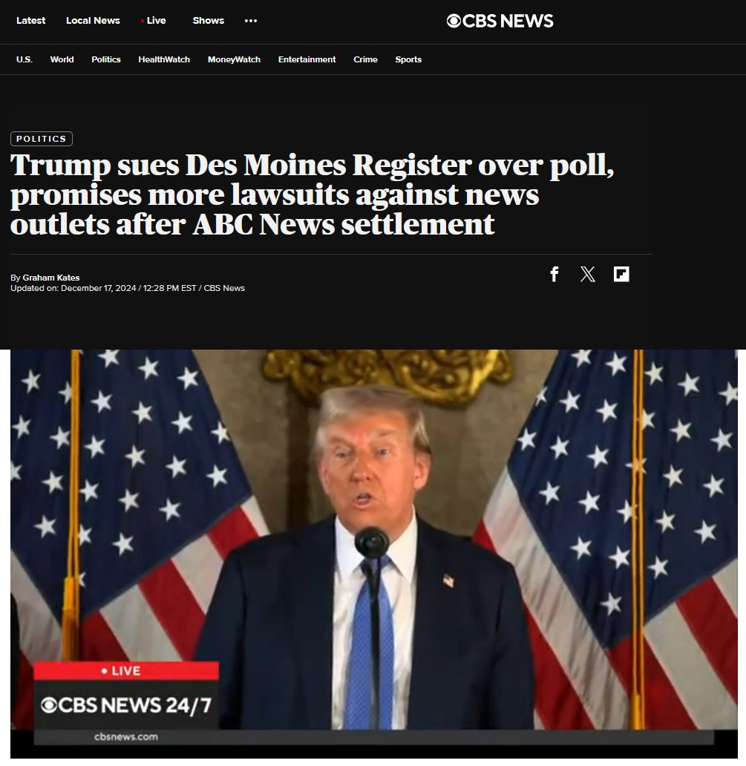Screen dimensions: 746x766
Task: Open the Live stream link
Action: pos(154,21)
